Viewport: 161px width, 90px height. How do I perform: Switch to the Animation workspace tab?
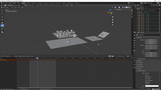(x=58, y=3)
